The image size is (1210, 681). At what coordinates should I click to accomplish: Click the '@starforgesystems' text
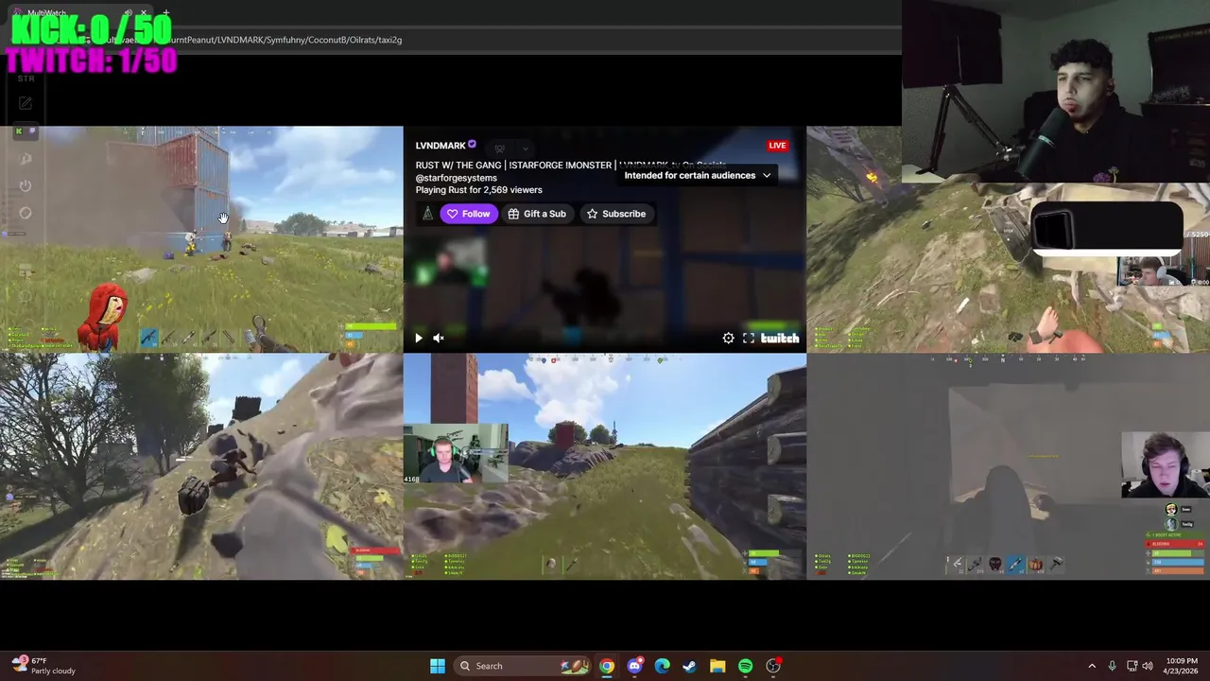tap(456, 178)
